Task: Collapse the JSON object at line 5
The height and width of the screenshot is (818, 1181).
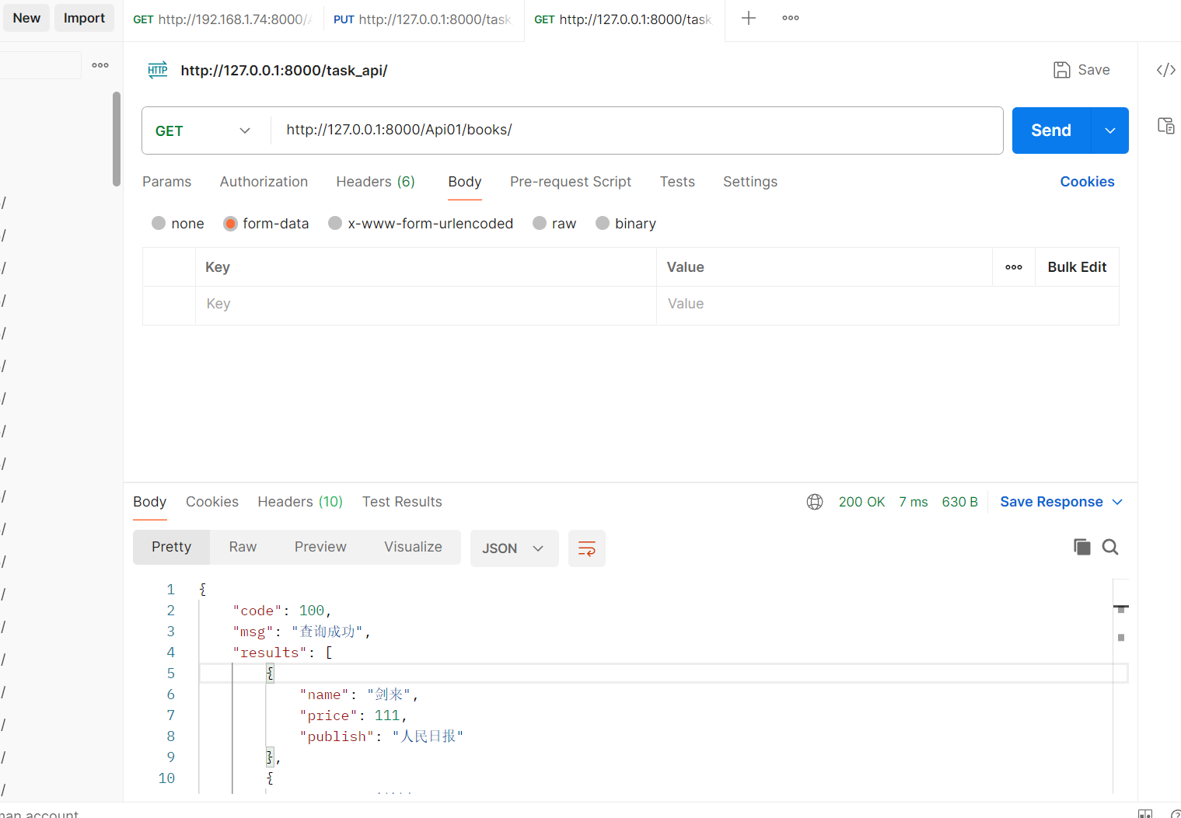Action: coord(270,674)
